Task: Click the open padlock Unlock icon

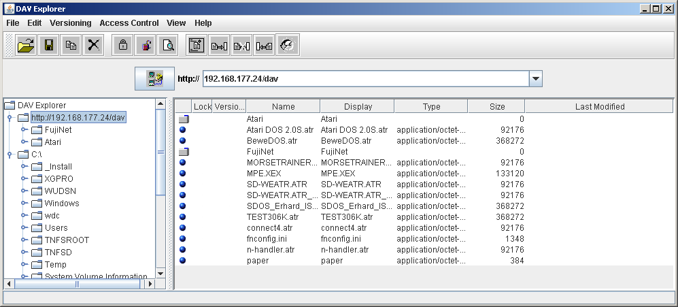Action: tap(145, 46)
